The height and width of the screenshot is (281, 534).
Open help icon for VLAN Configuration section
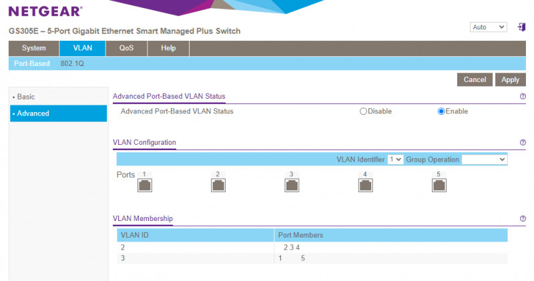[522, 143]
